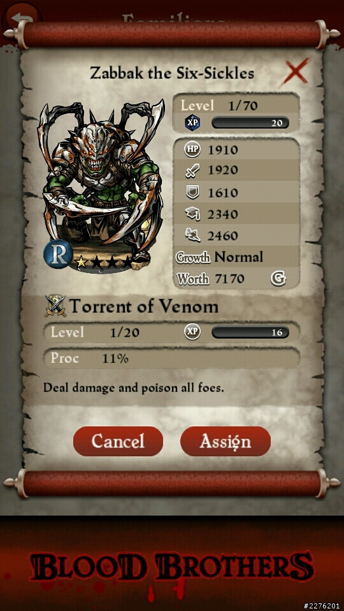This screenshot has height=611, width=344.
Task: Close the familiar details with red X
Action: tap(296, 72)
